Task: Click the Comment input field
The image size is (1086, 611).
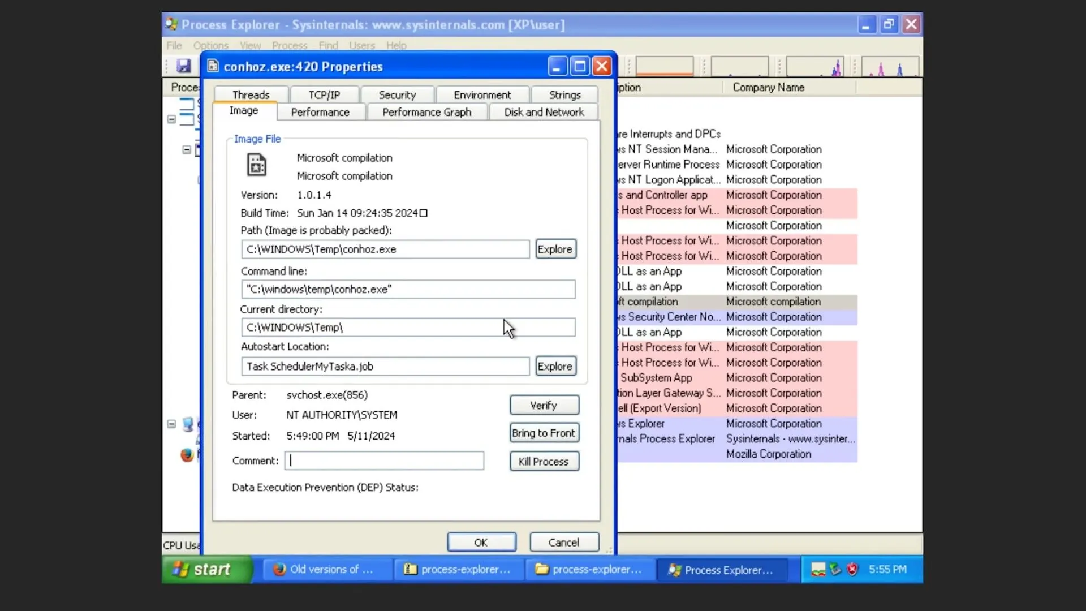Action: coord(384,461)
